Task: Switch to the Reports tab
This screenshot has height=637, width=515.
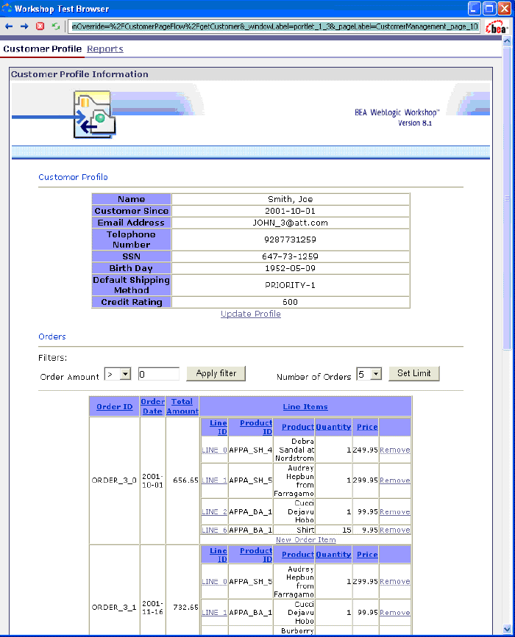Action: click(x=105, y=48)
